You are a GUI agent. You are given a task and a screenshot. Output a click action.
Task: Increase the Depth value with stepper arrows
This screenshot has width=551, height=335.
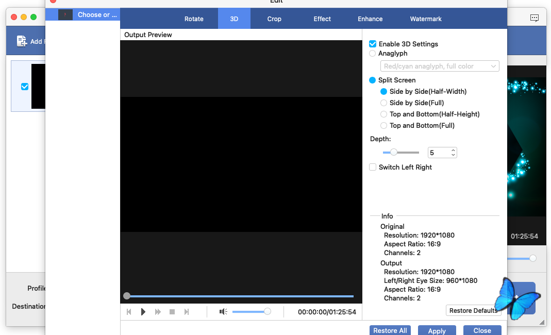(453, 150)
